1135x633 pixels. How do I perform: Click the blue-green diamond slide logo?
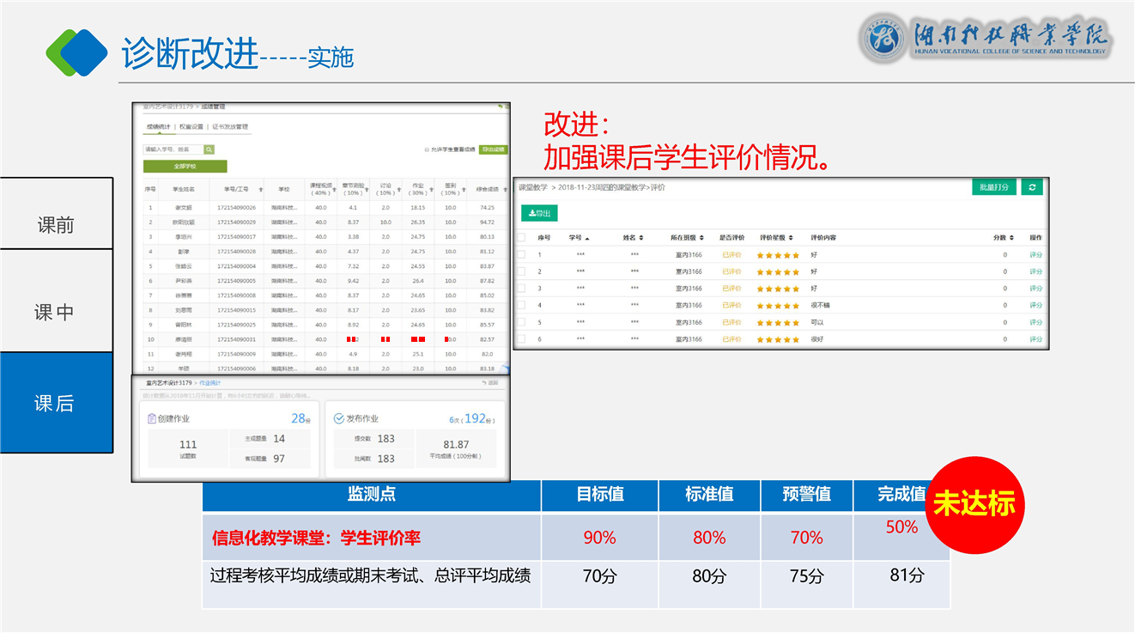tap(77, 52)
